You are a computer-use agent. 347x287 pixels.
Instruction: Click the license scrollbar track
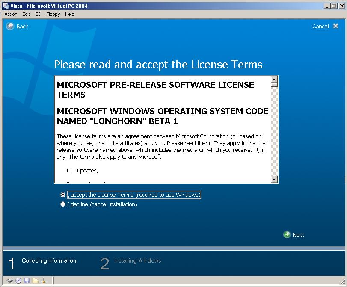[x=274, y=132]
